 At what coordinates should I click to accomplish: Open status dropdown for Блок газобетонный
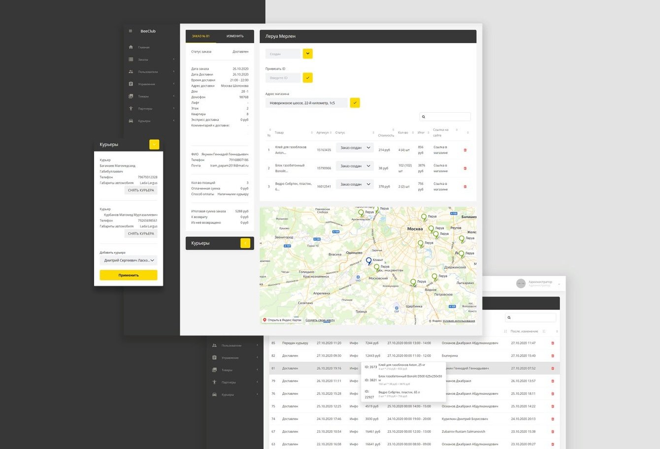[x=355, y=166]
